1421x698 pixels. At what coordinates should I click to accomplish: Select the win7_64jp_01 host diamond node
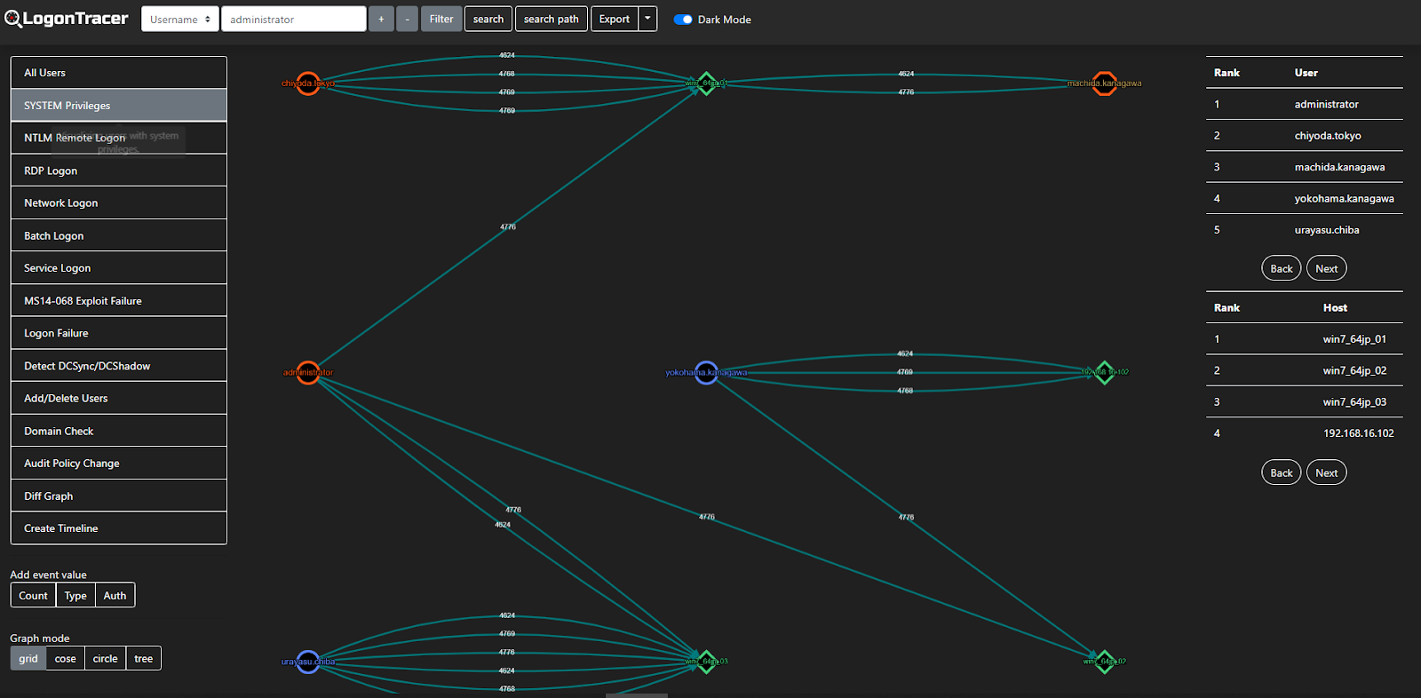[706, 83]
